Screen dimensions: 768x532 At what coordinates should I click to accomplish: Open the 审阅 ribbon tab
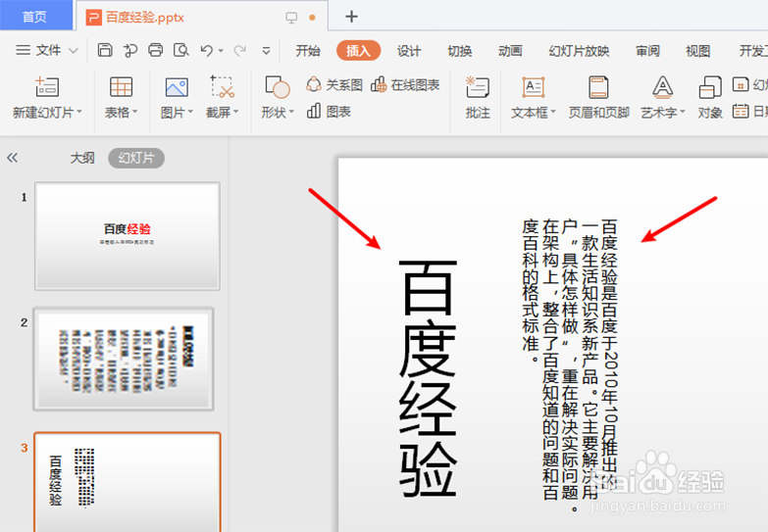tap(647, 50)
